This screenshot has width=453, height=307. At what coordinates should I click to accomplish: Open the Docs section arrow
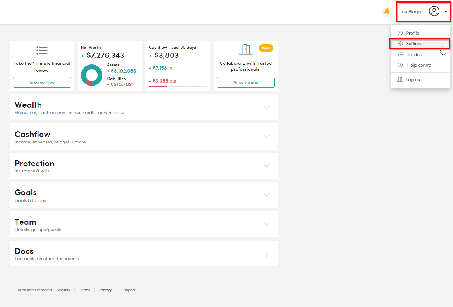(x=267, y=255)
